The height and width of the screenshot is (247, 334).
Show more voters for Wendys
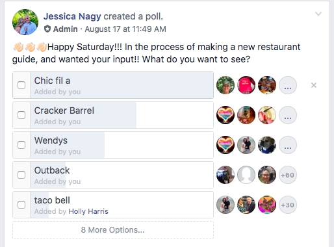(x=288, y=145)
